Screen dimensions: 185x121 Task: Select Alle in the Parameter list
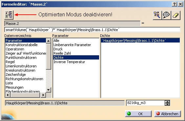(x=76, y=41)
